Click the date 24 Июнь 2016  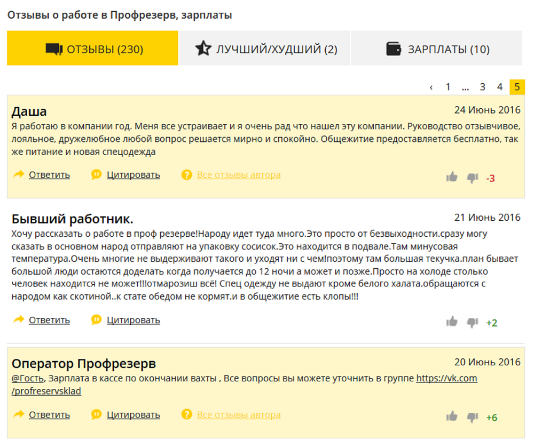coord(488,110)
